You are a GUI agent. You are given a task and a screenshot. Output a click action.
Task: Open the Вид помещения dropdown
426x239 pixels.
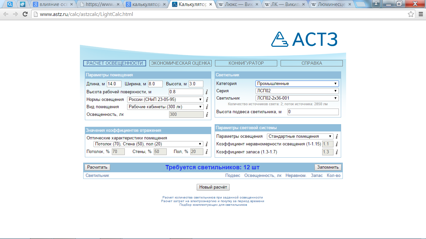(165, 107)
